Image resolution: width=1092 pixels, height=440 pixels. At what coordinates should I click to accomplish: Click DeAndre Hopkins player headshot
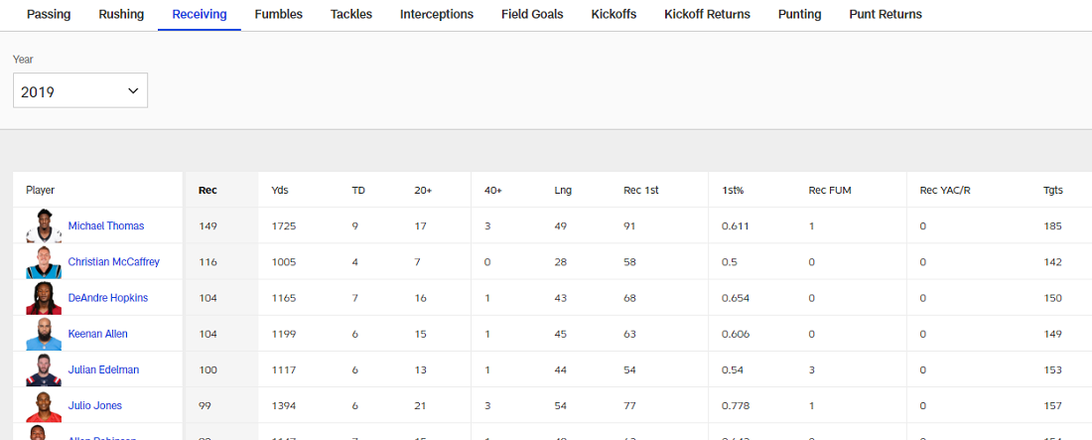(x=44, y=298)
